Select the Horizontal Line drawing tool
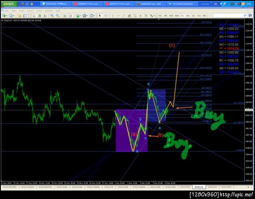The image size is (255, 199). pos(118,16)
